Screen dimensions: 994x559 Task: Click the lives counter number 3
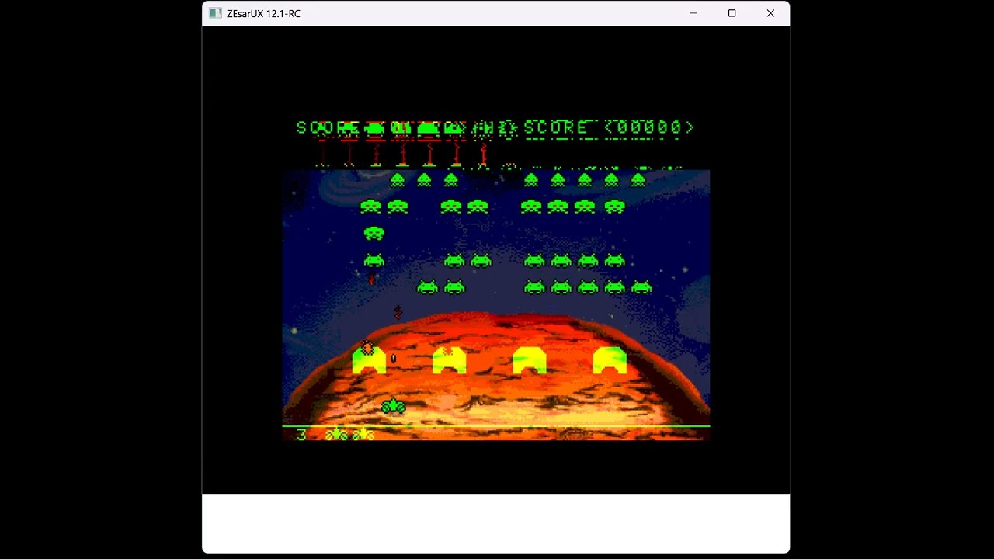pyautogui.click(x=301, y=434)
